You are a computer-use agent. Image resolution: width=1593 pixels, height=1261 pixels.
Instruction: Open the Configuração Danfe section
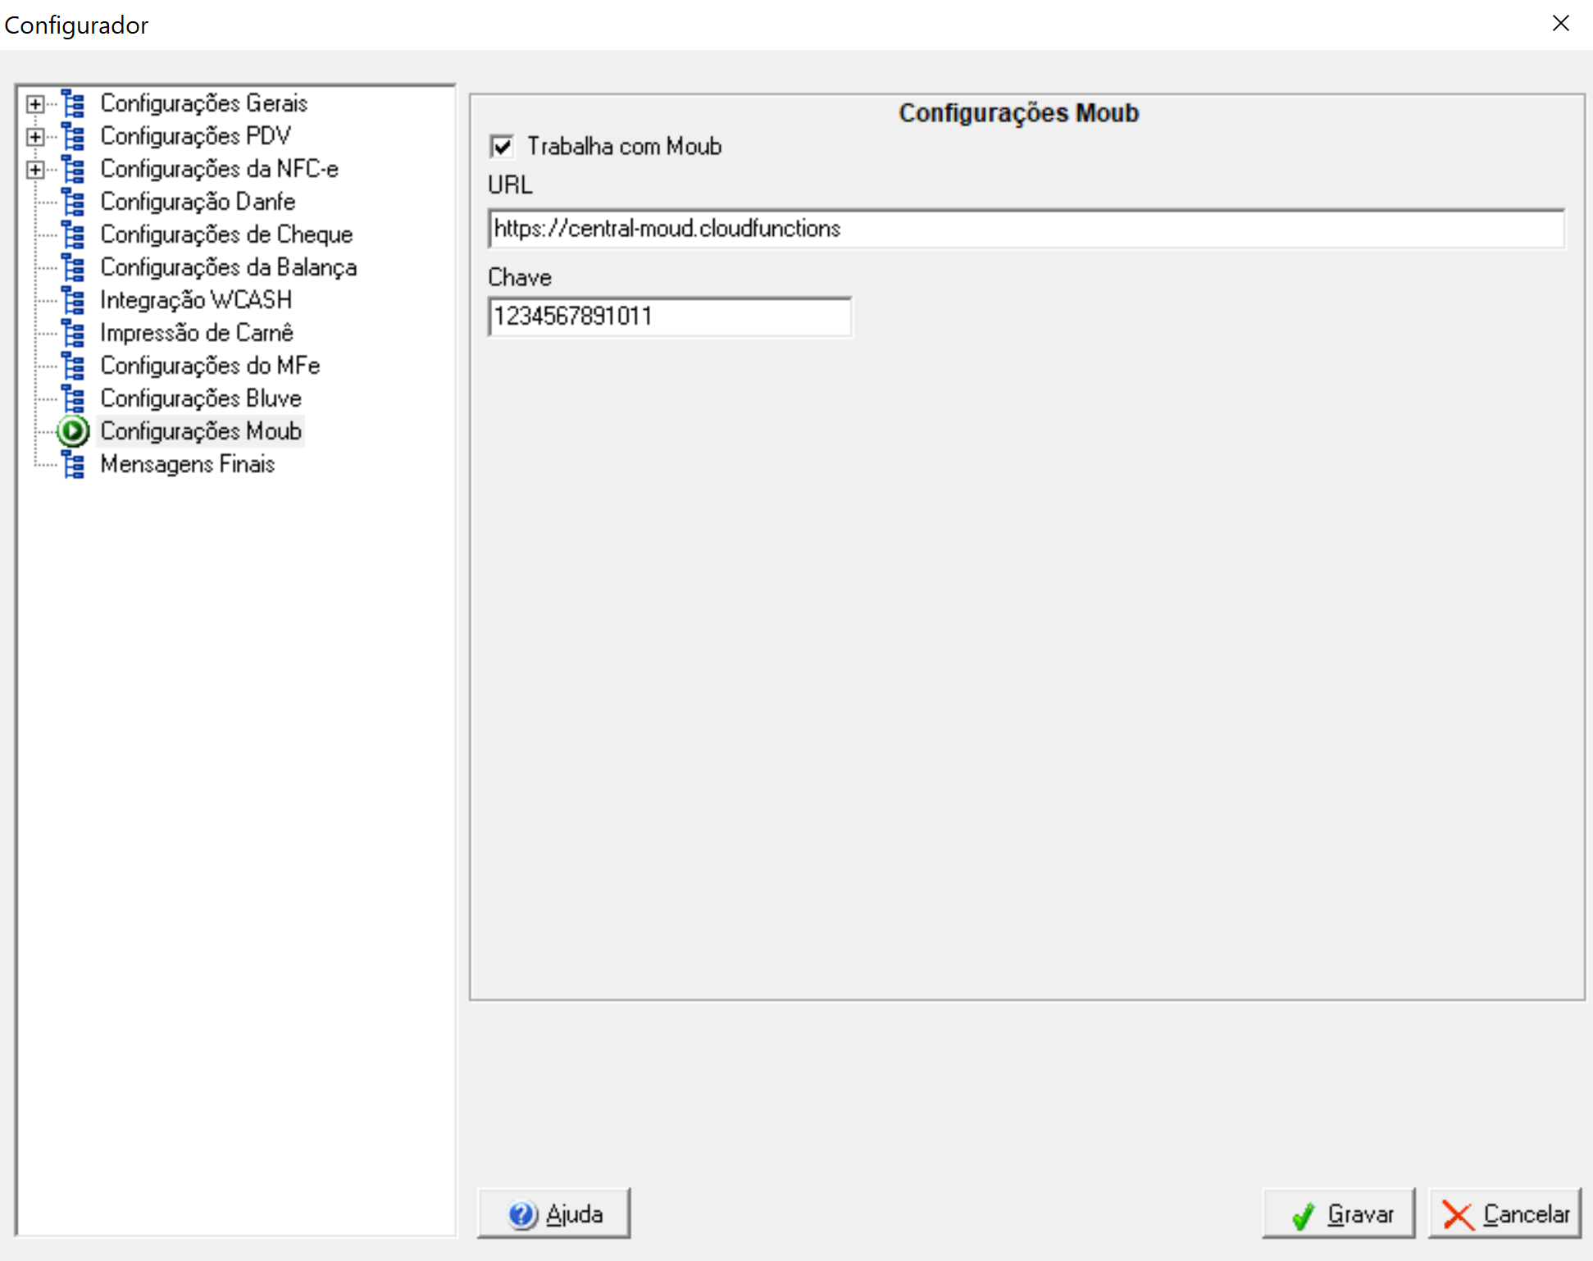point(198,202)
